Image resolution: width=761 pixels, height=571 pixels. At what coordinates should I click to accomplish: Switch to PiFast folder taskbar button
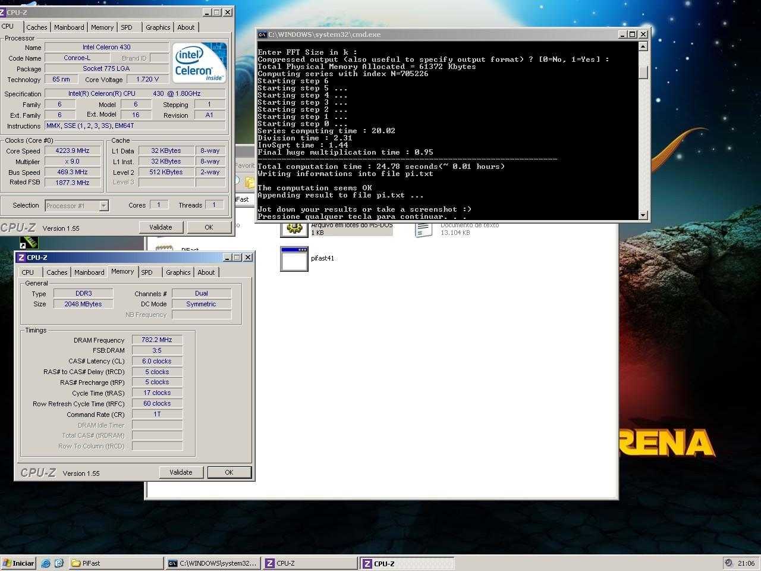pos(116,563)
